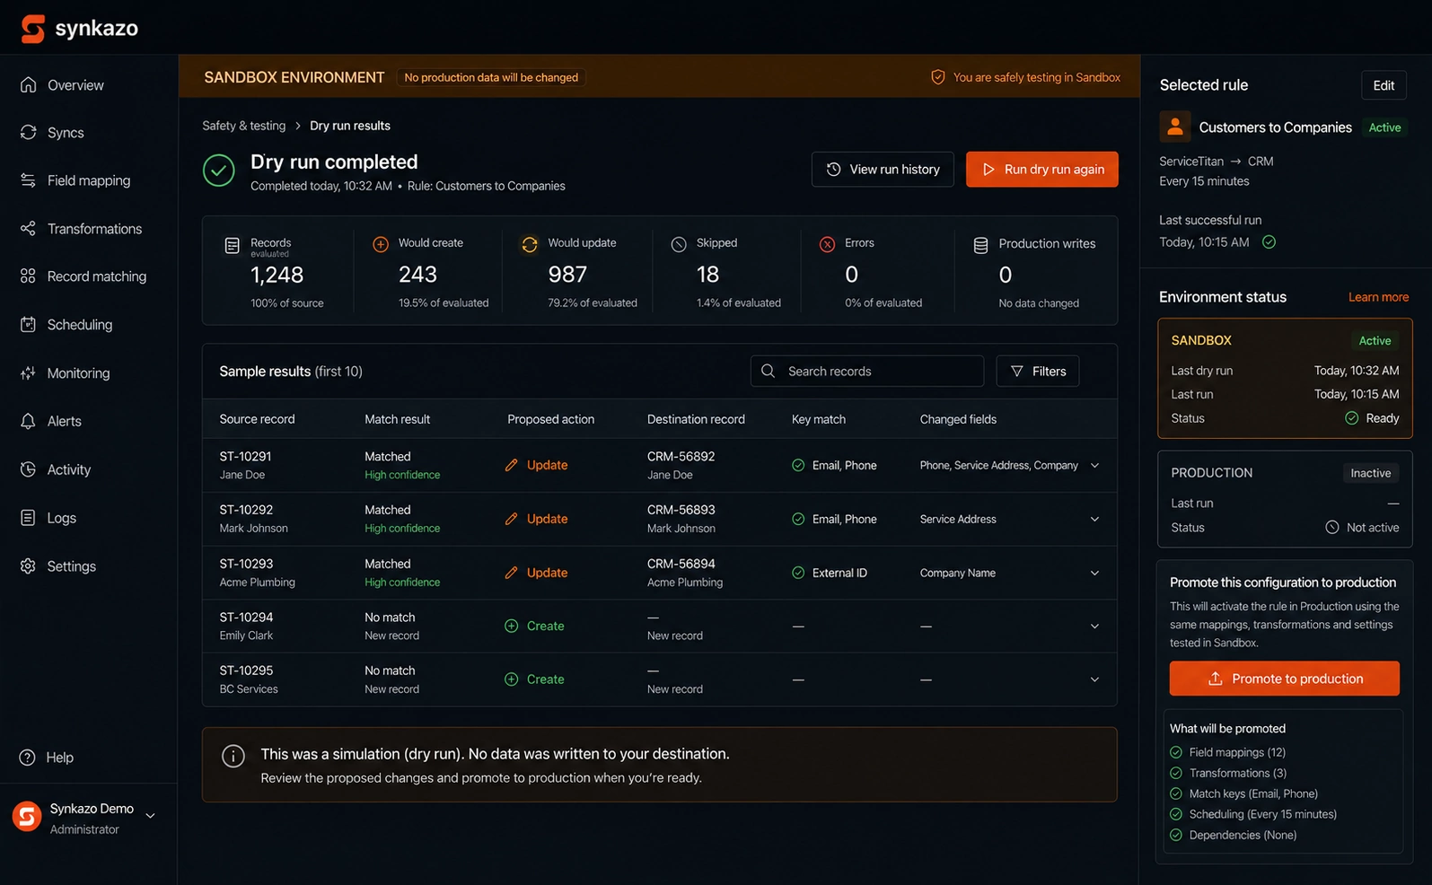This screenshot has height=885, width=1432.
Task: Click the Synkazo logo icon
Action: [x=33, y=29]
